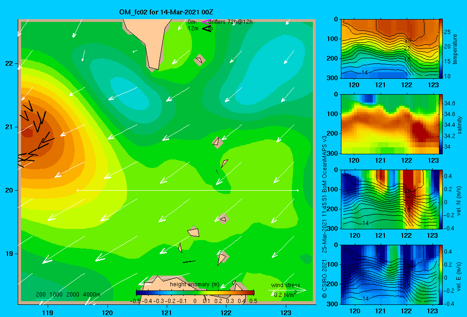The image size is (467, 317).
Task: Click longitude label 121 on the main map axis
Action: click(167, 312)
